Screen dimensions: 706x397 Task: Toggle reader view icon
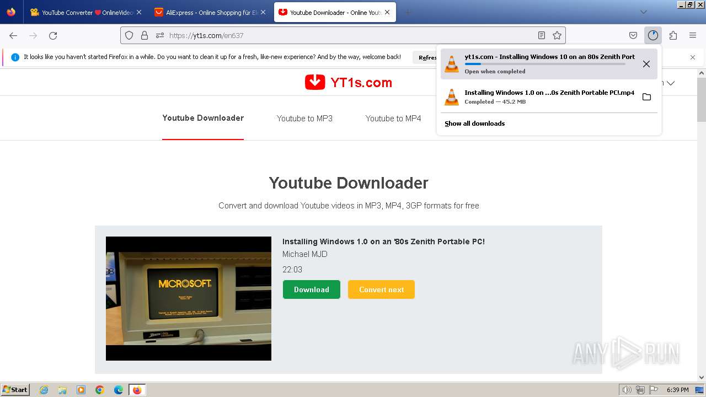[x=542, y=35]
